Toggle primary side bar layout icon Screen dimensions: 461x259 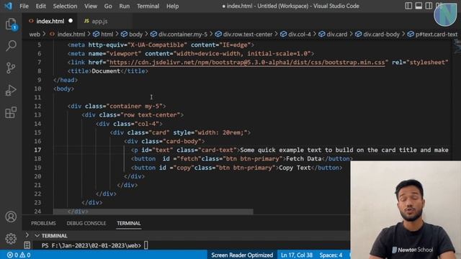pyautogui.click(x=408, y=6)
